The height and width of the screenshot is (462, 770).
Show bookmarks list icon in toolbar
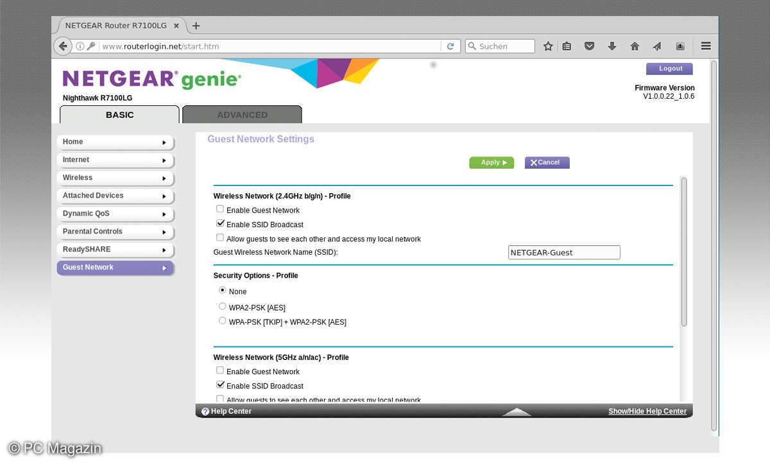567,46
